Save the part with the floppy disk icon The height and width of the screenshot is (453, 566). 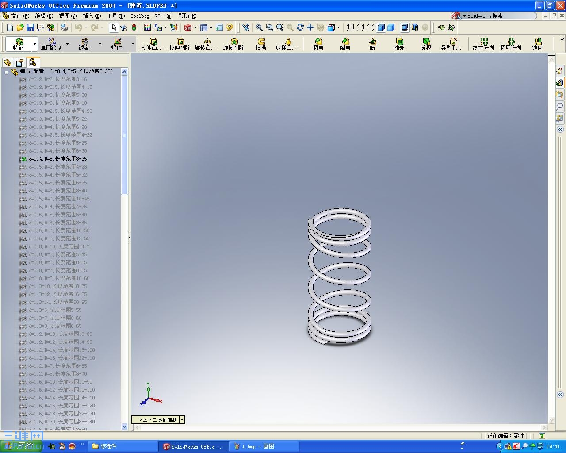coord(30,27)
